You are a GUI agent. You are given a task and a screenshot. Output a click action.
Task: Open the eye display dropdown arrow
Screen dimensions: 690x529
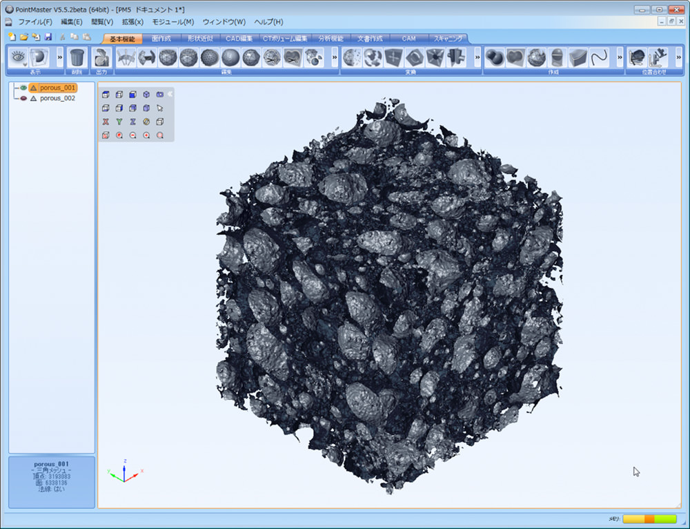tap(24, 65)
